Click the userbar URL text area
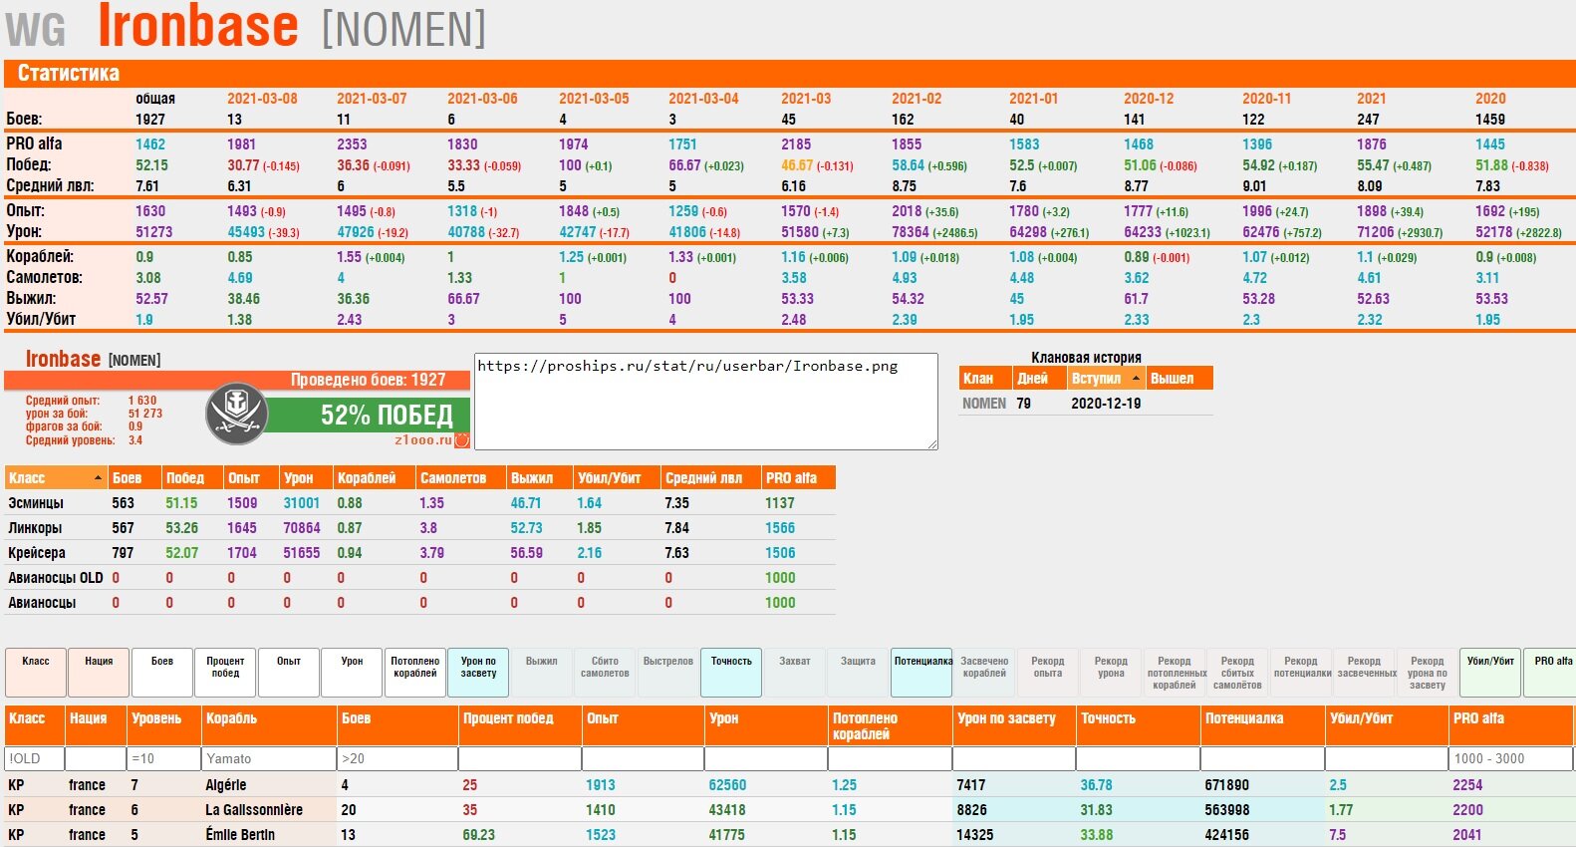Viewport: 1576px width, 847px height. (705, 402)
